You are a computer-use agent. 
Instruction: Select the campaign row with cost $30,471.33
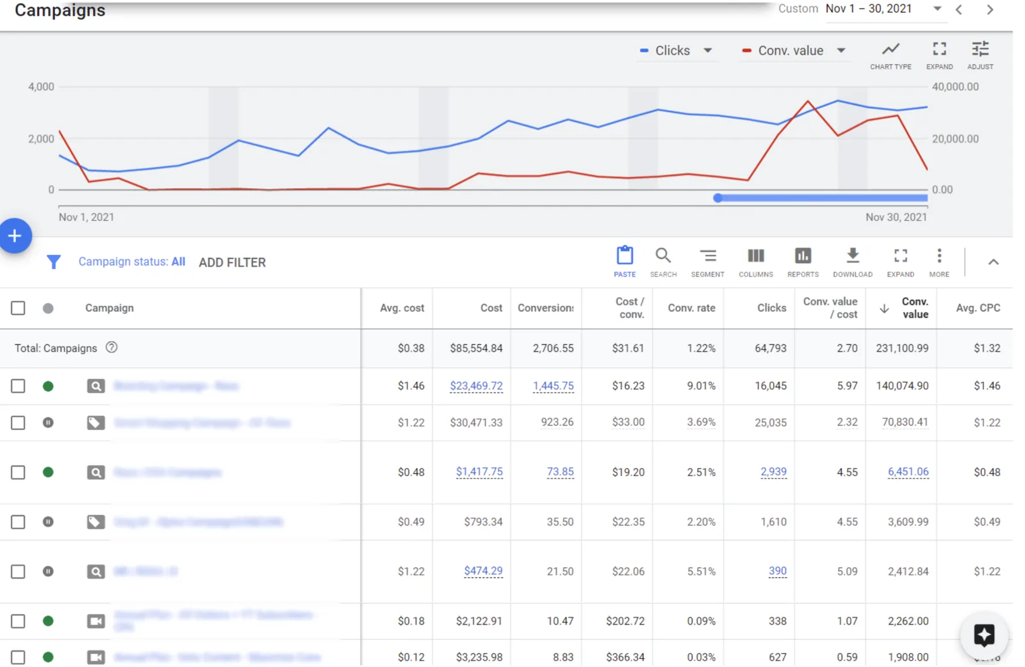[x=18, y=422]
